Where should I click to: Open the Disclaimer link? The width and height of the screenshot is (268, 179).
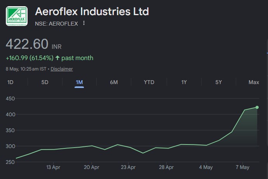click(62, 69)
